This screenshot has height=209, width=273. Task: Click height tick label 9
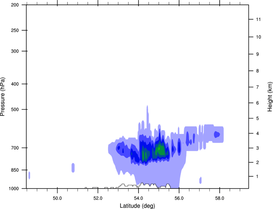[257, 54]
